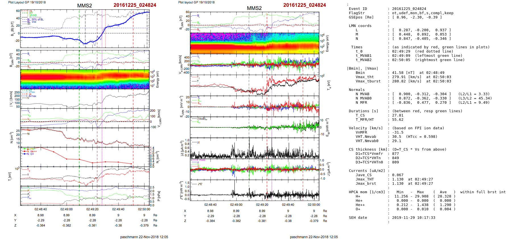This screenshot has width=513, height=239.
Task: Click the electron energy spectrogram in the right plot
Action: (x=255, y=43)
